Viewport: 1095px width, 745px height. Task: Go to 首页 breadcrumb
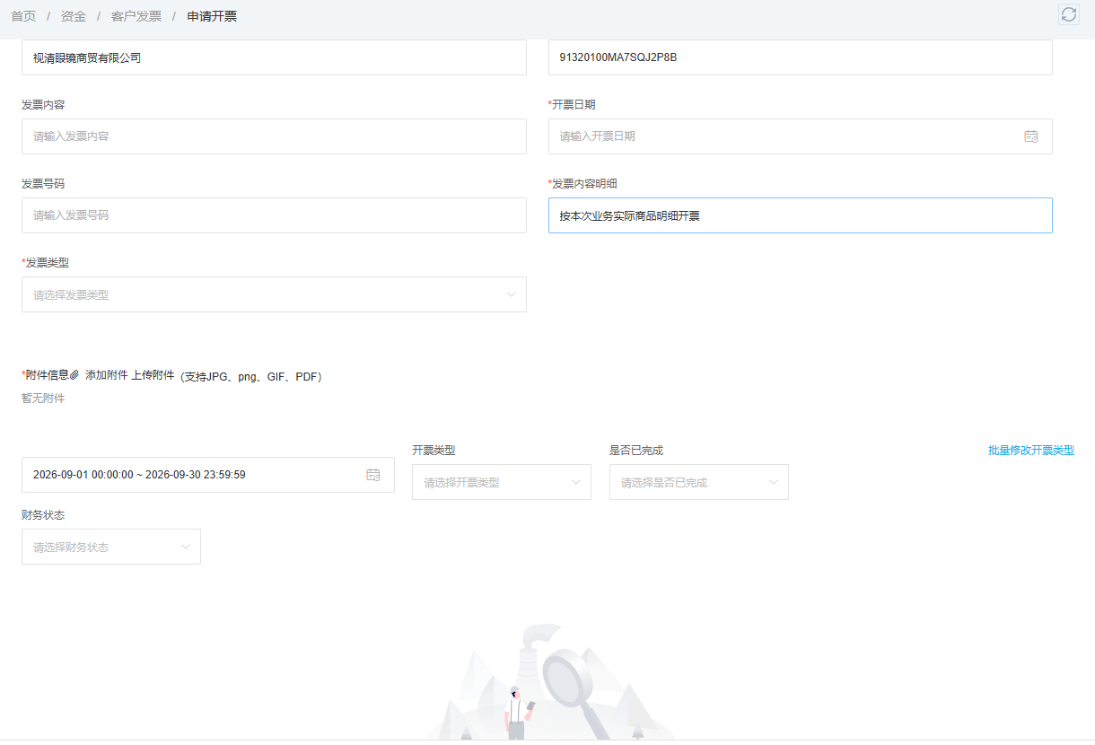(23, 16)
